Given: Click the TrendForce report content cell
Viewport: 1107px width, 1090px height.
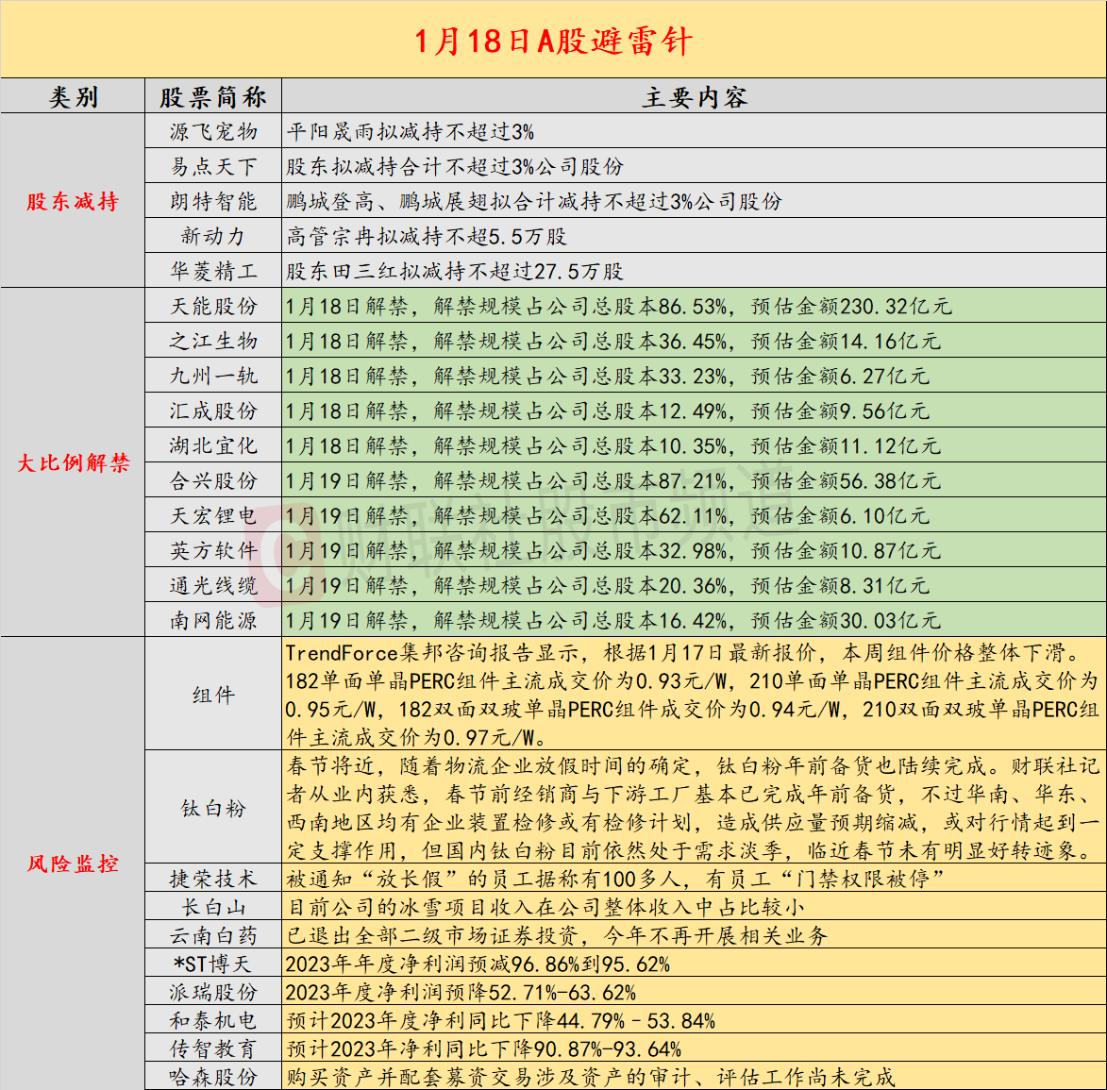Looking at the screenshot, I should (694, 695).
